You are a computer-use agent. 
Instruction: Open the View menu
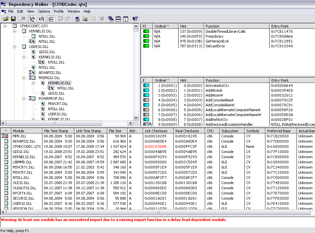pos(30,11)
